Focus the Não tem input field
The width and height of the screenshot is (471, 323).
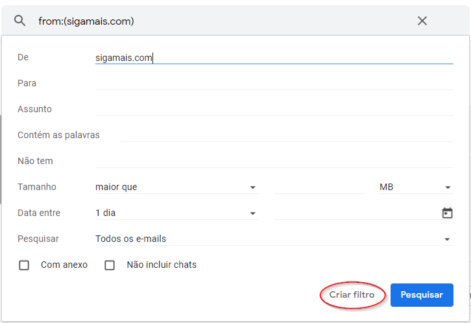[273, 161]
